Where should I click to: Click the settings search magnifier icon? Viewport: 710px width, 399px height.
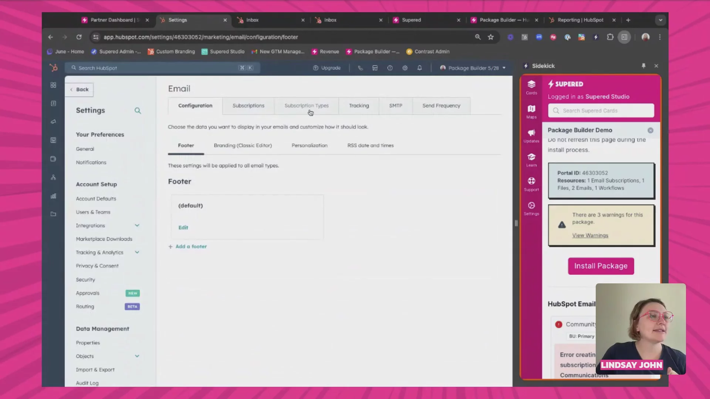click(138, 110)
